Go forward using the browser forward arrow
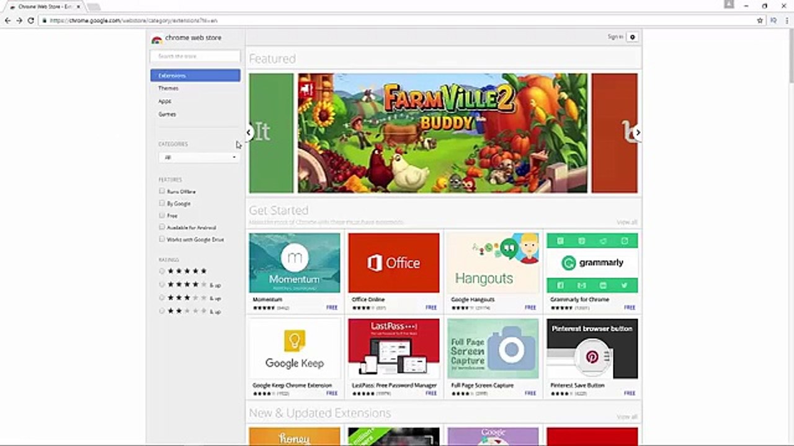 [19, 20]
